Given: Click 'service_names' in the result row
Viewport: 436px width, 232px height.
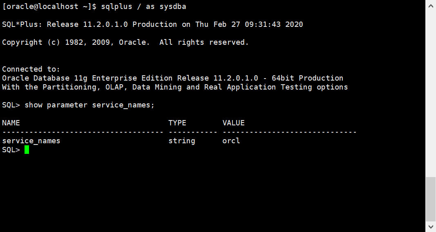Looking at the screenshot, I should click(x=31, y=141).
